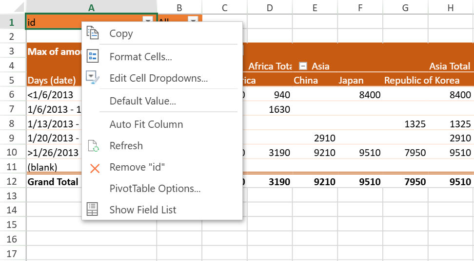
Task: Open PivotTable Options... menu entry
Action: click(155, 189)
